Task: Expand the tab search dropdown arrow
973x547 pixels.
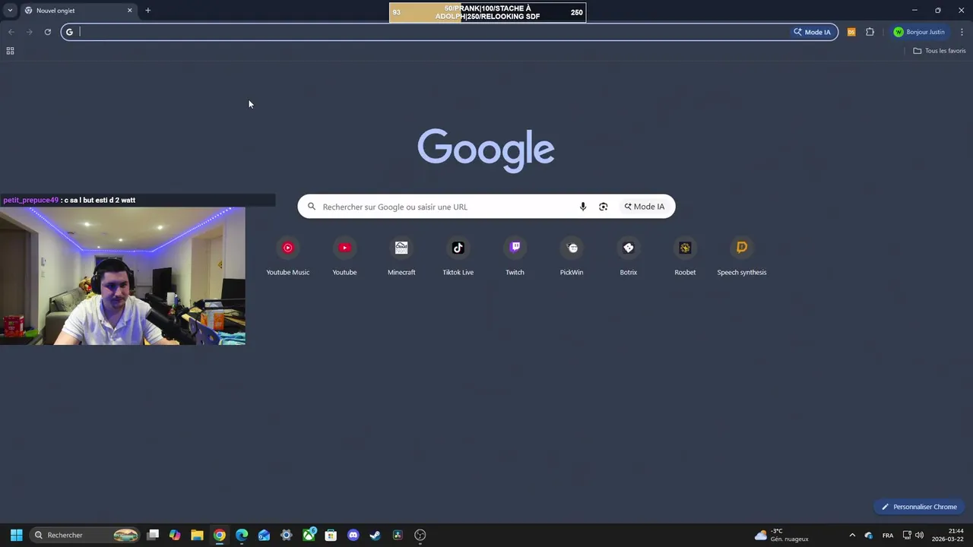Action: [10, 11]
